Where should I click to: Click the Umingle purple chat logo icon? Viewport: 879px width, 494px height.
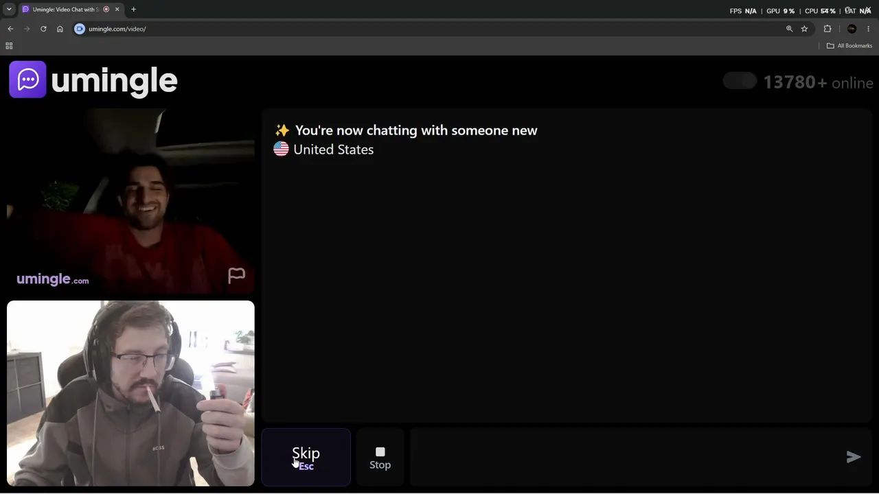tap(27, 80)
